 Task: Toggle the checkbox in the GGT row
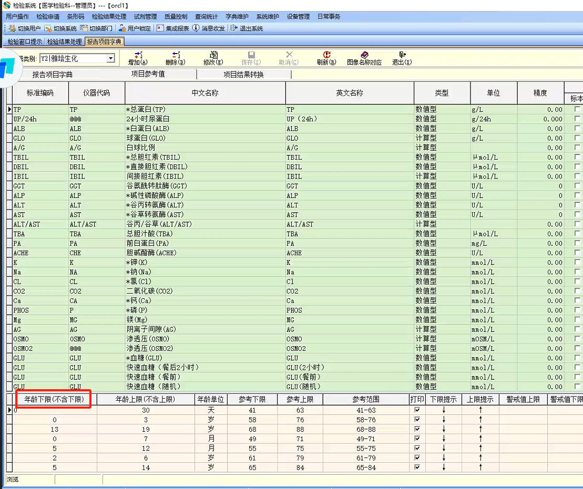577,186
